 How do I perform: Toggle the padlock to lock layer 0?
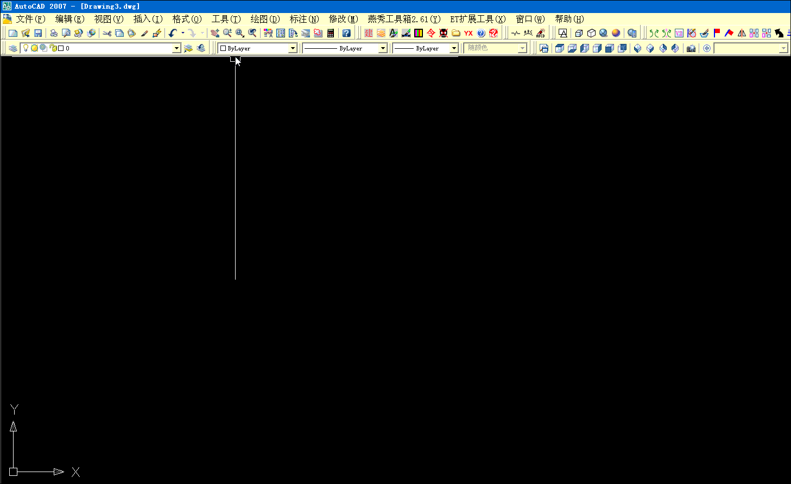point(53,48)
